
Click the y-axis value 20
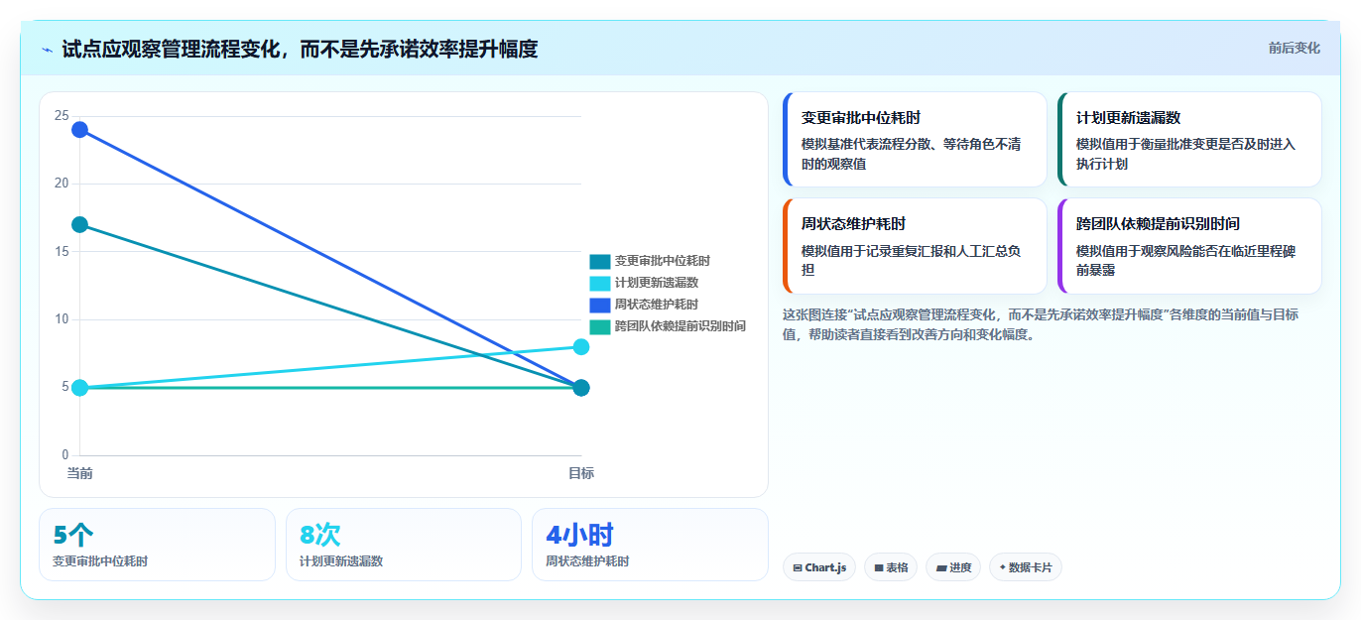(62, 184)
